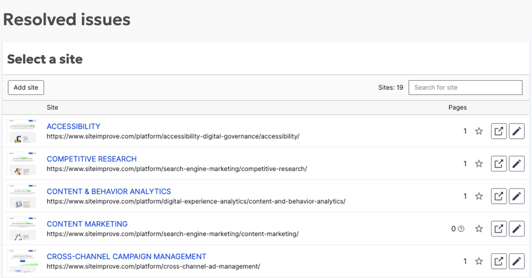Open the COMPETITIVE RESEARCH link
Viewport: 532px width, 278px height.
pyautogui.click(x=92, y=159)
